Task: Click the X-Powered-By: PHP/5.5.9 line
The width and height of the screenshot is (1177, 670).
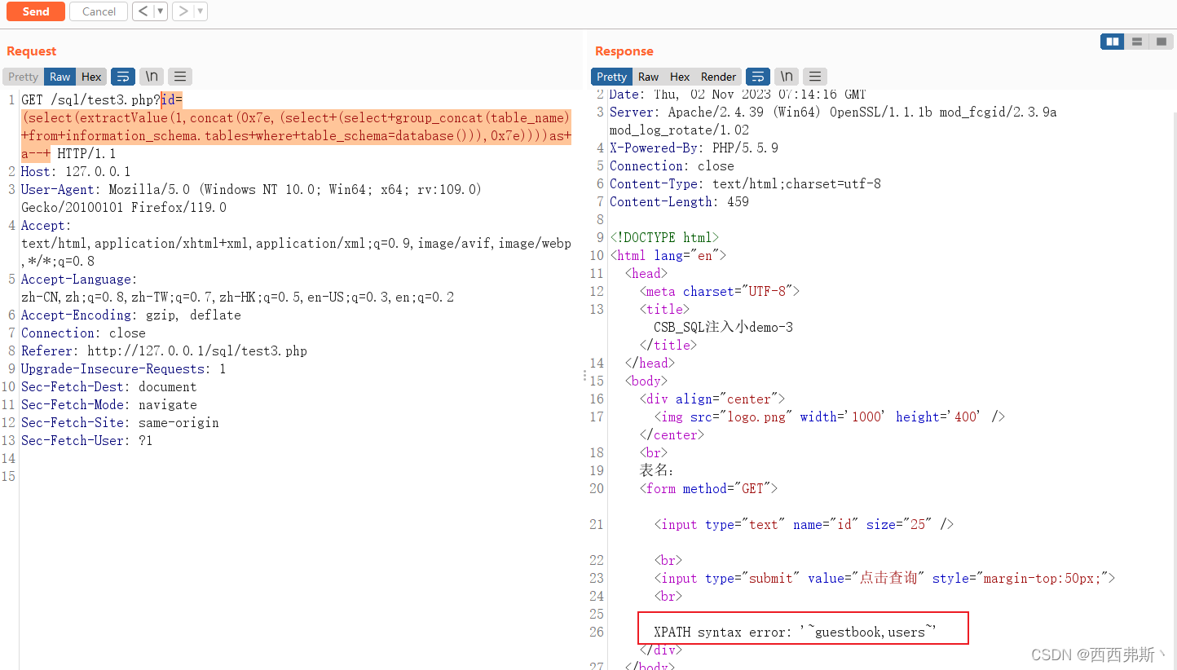Action: click(x=694, y=148)
